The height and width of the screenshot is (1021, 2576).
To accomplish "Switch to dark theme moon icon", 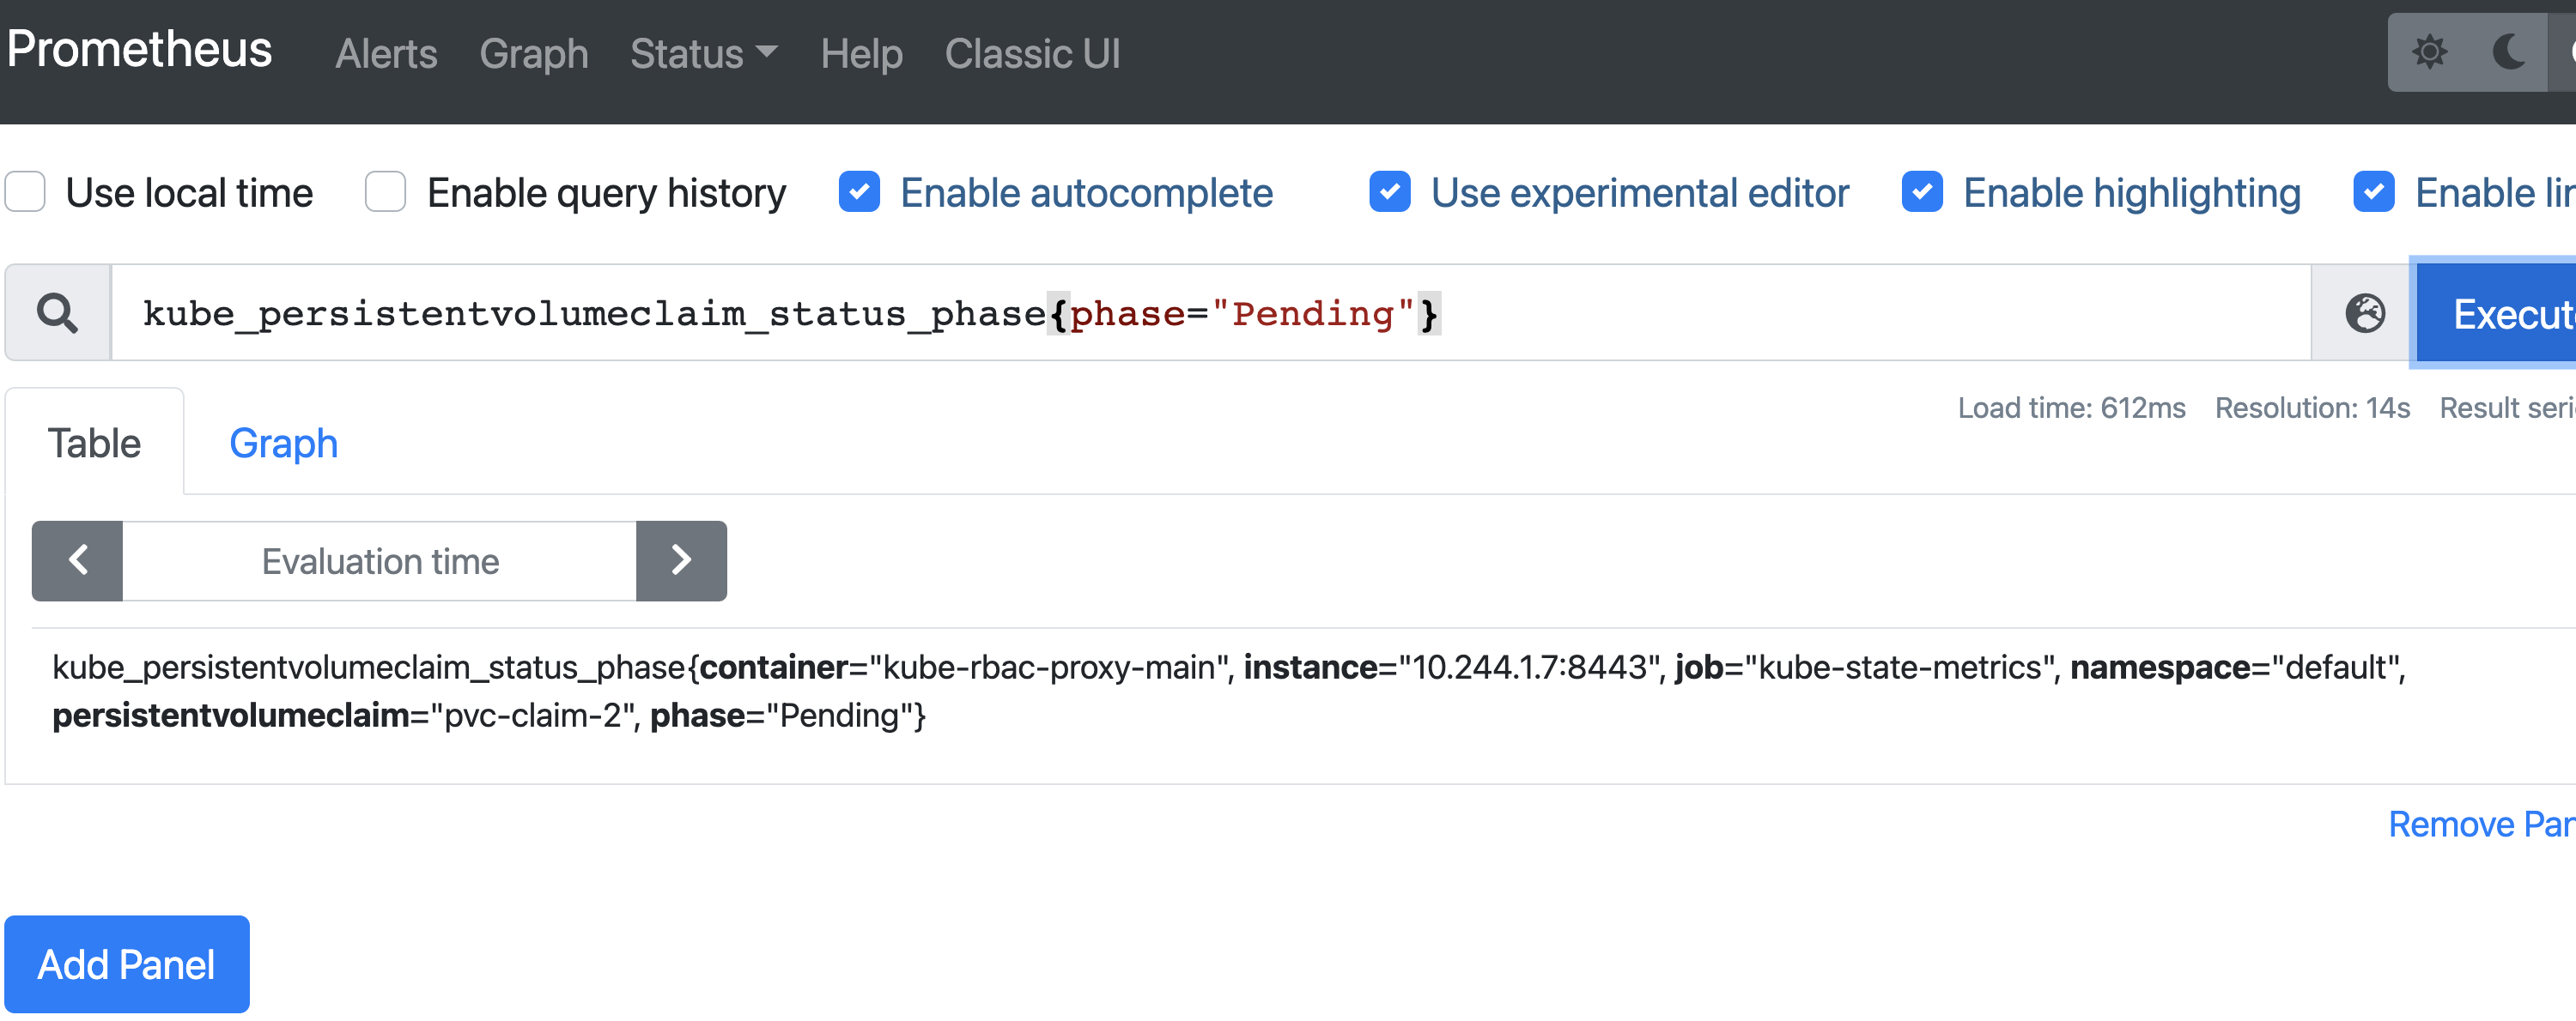I will pyautogui.click(x=2509, y=51).
